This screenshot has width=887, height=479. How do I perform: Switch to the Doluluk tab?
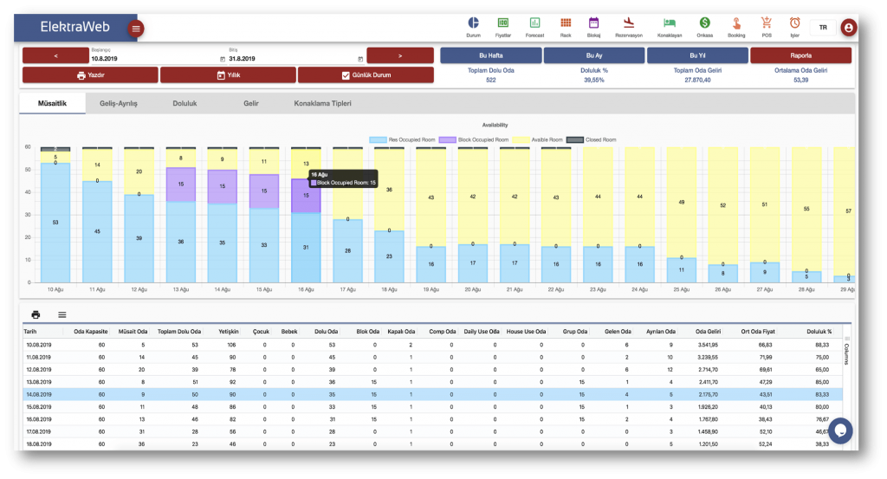[x=184, y=103]
